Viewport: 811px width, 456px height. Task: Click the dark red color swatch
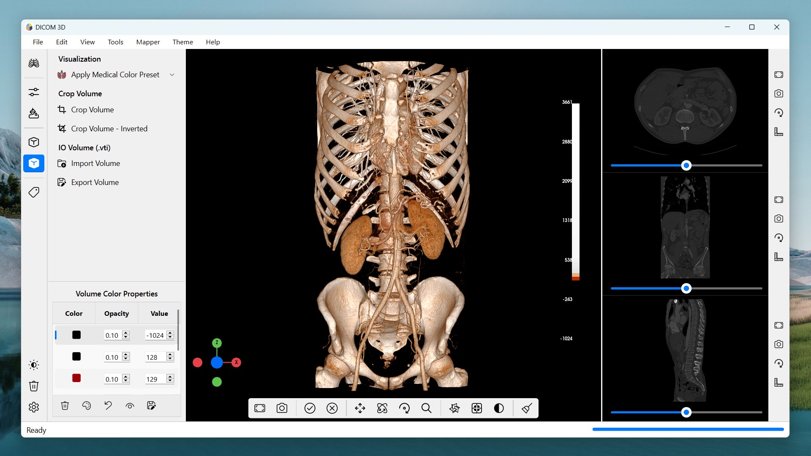[76, 378]
